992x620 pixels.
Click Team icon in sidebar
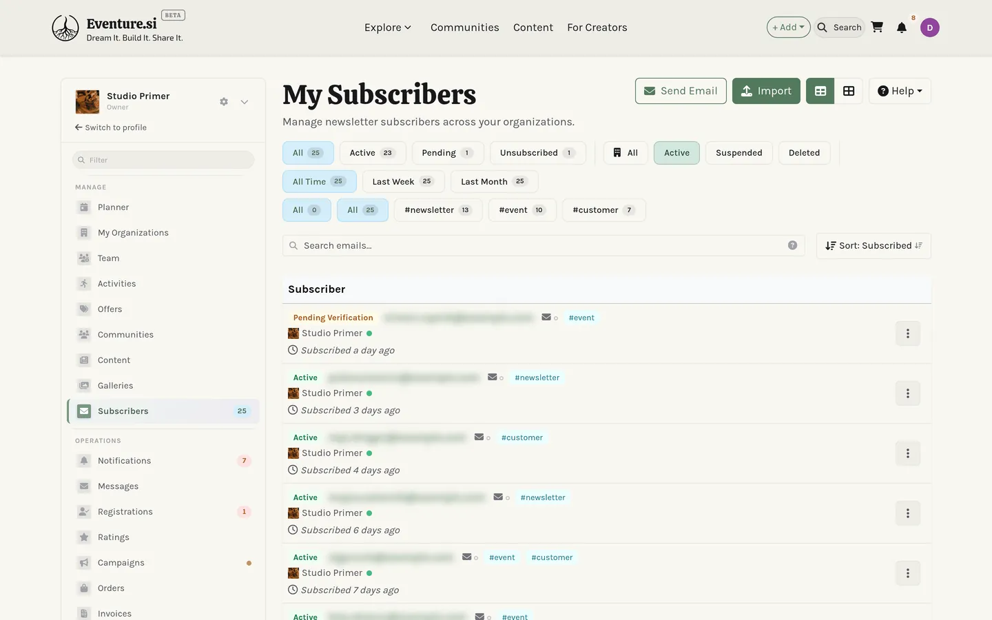point(84,258)
